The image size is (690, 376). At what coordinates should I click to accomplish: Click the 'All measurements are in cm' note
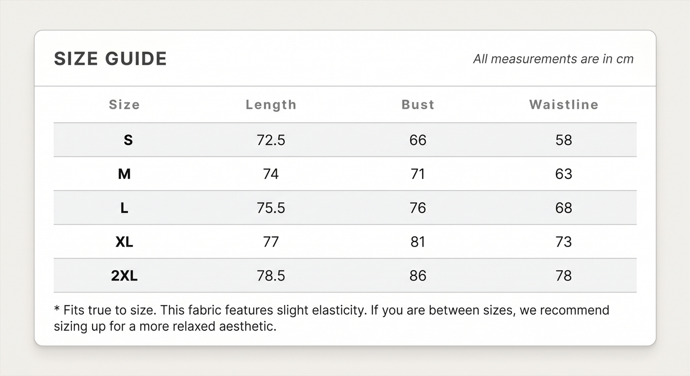point(553,59)
